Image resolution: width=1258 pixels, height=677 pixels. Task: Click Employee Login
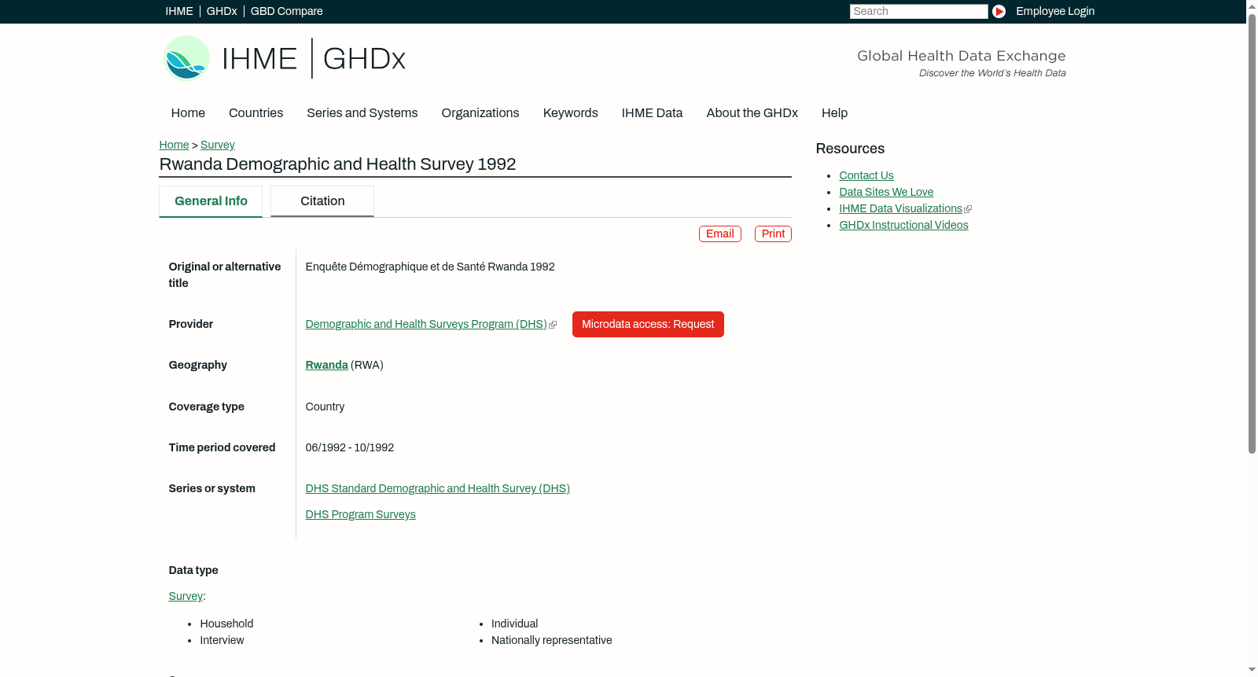point(1055,11)
